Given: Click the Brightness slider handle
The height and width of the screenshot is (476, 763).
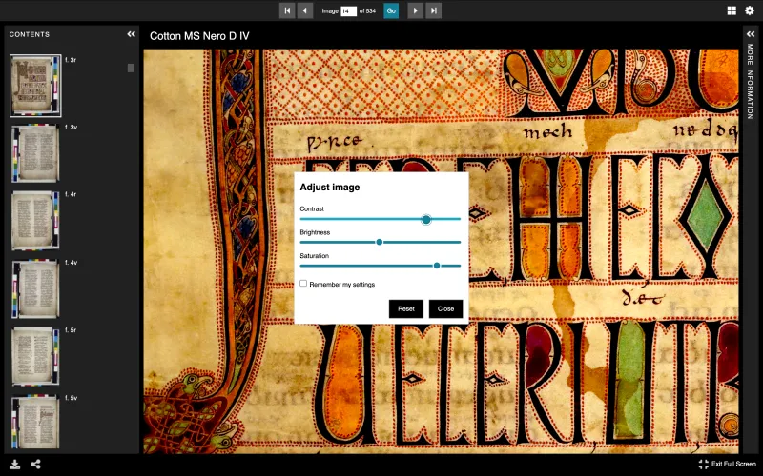Looking at the screenshot, I should coord(379,242).
